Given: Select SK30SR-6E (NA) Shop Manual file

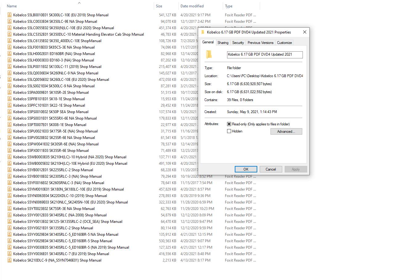Looking at the screenshot, I should point(56,144).
